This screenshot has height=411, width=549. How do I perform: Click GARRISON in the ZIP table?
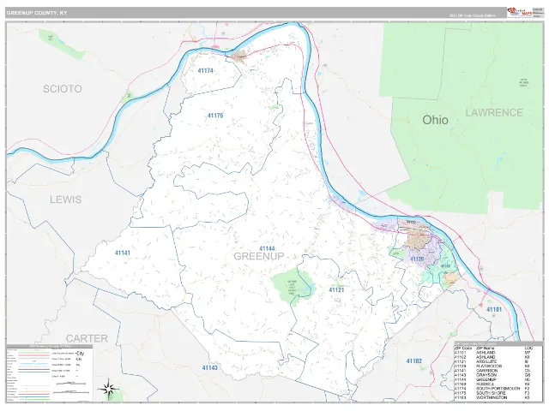(486, 371)
